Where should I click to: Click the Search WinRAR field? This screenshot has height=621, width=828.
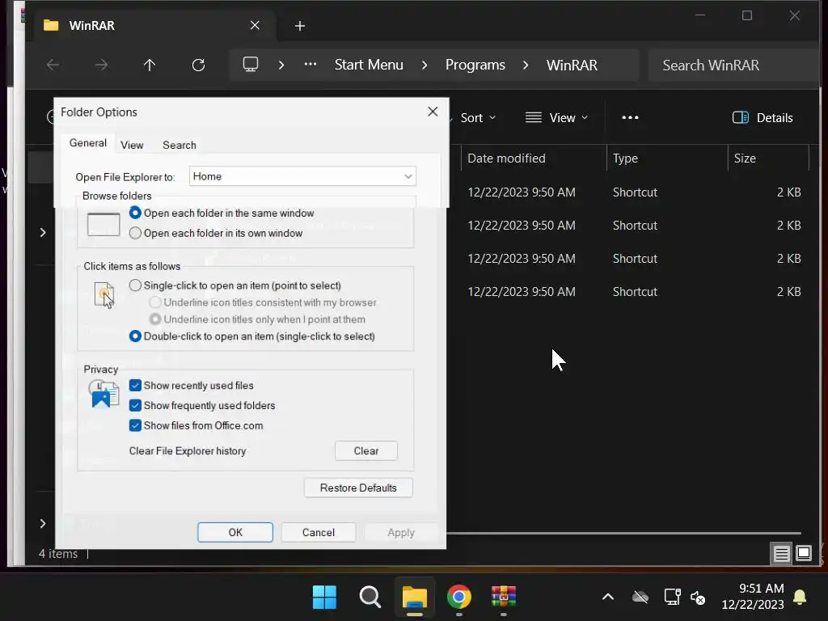734,65
